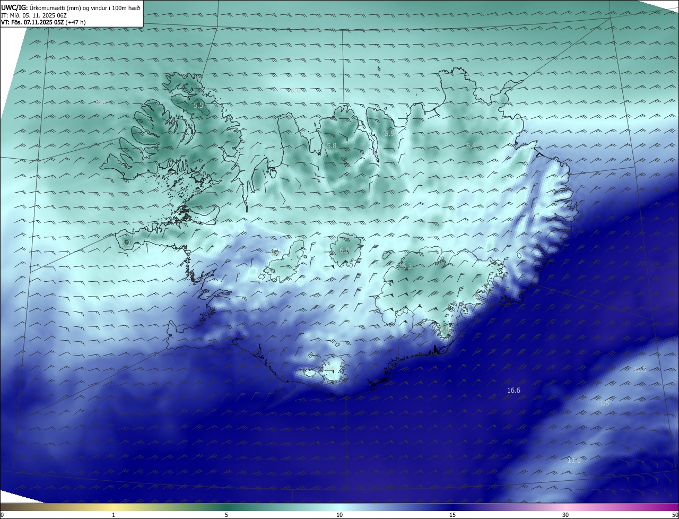This screenshot has height=519, width=679.
Task: Click the 6.3 value label
Action: click(406, 266)
